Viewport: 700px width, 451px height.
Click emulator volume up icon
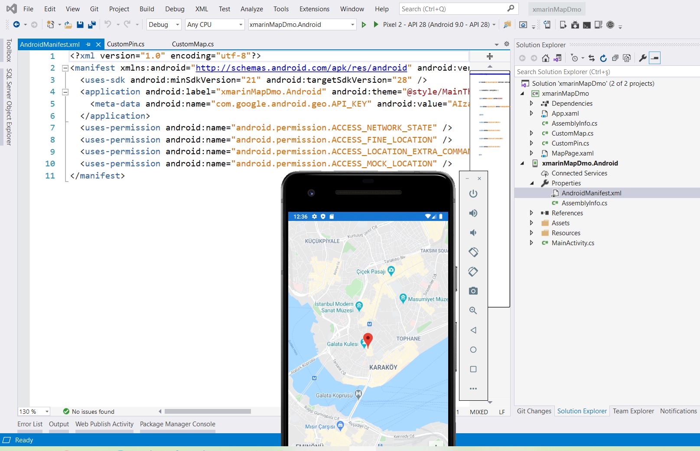click(x=473, y=213)
